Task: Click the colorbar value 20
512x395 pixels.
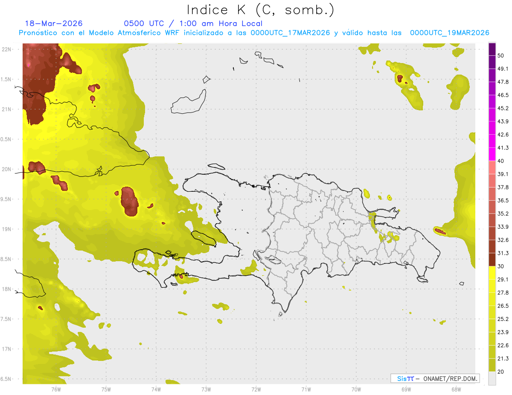Action: coord(501,372)
